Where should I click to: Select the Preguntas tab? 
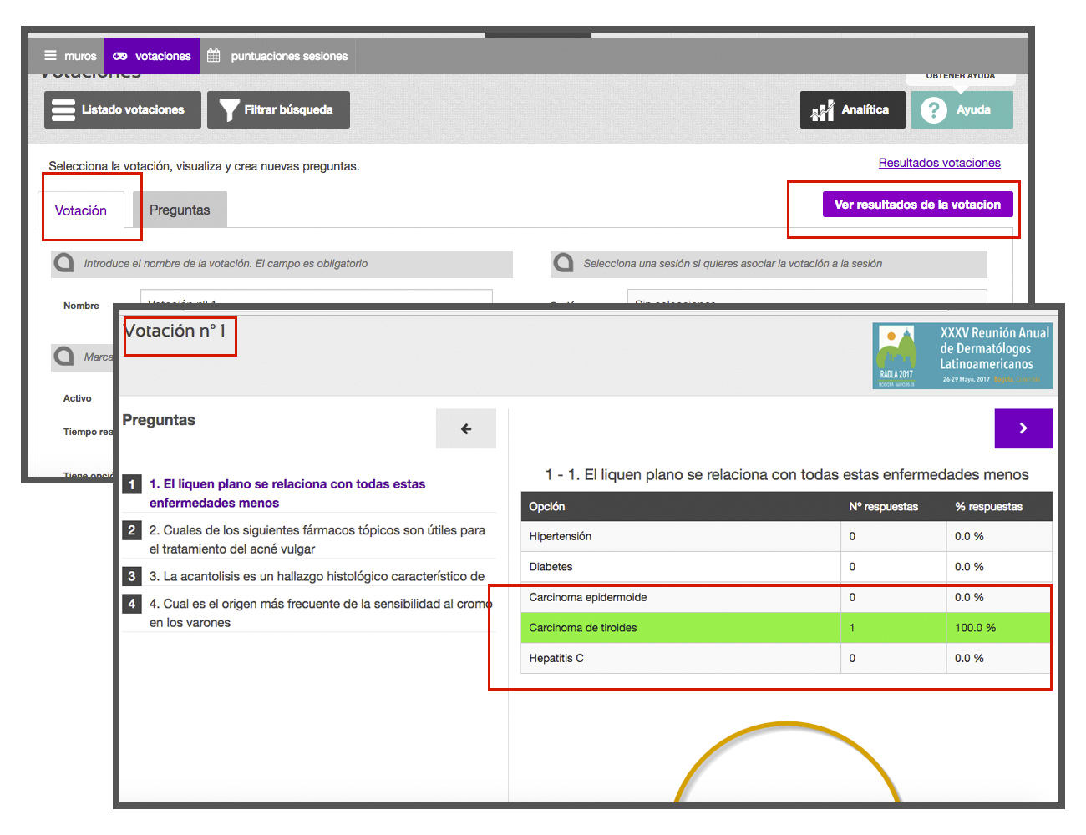[180, 210]
